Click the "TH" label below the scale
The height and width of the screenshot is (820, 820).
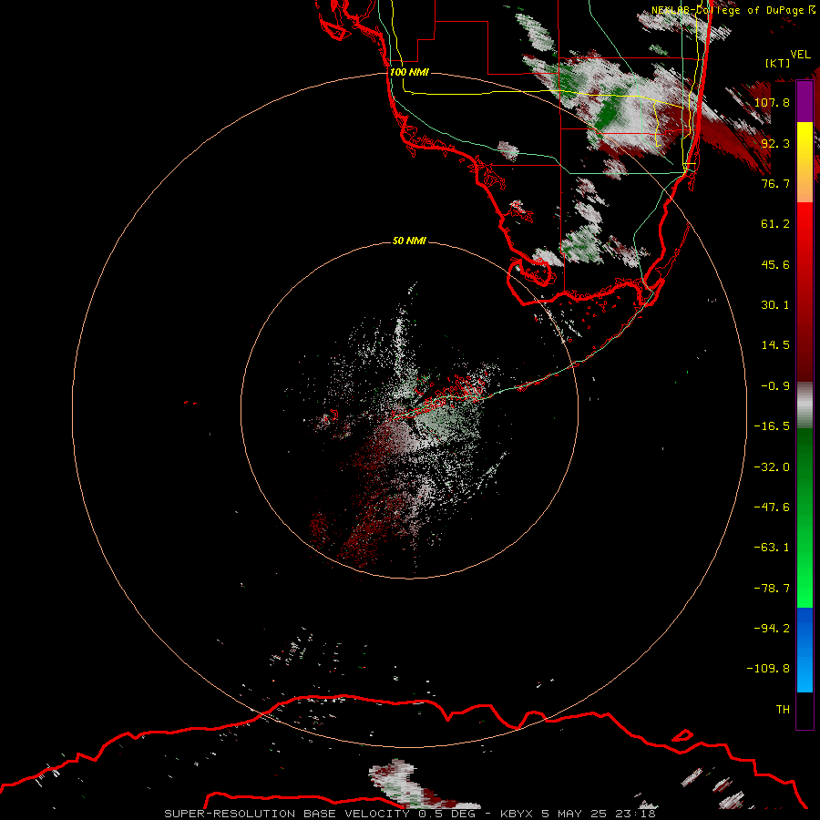[783, 710]
